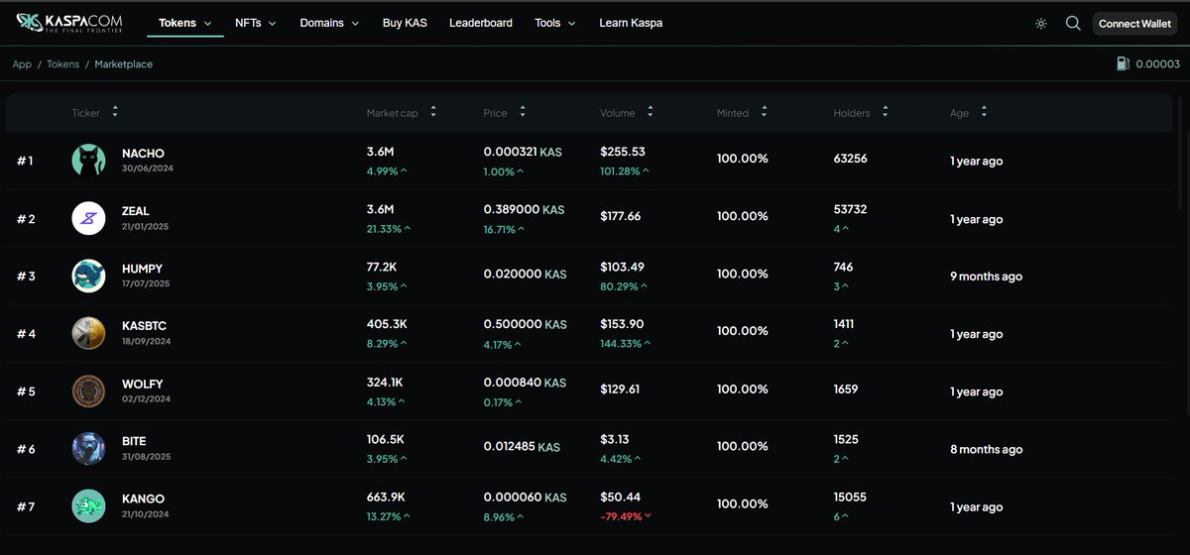Click the 0.00003 fee value
1190x555 pixels.
(1157, 63)
